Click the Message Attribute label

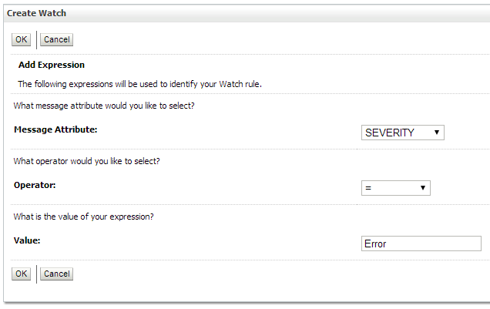[55, 129]
